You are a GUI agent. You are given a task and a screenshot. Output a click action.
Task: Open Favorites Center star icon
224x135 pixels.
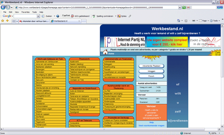(2, 21)
